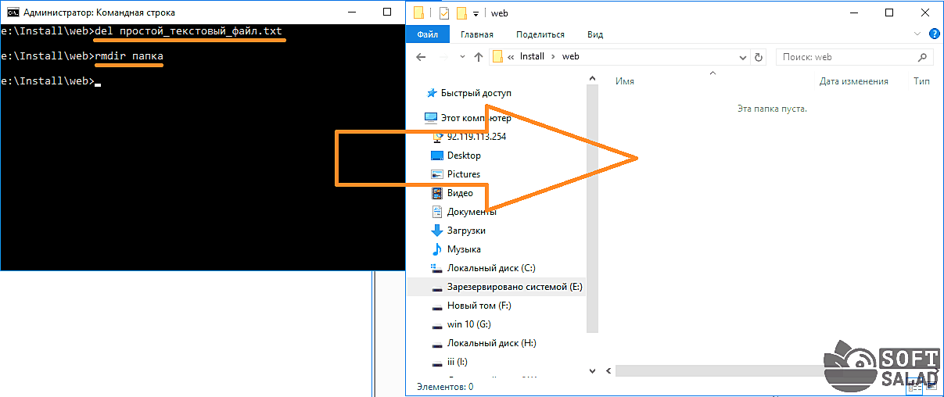Open the Файл menu tab
The height and width of the screenshot is (397, 944).
point(427,34)
